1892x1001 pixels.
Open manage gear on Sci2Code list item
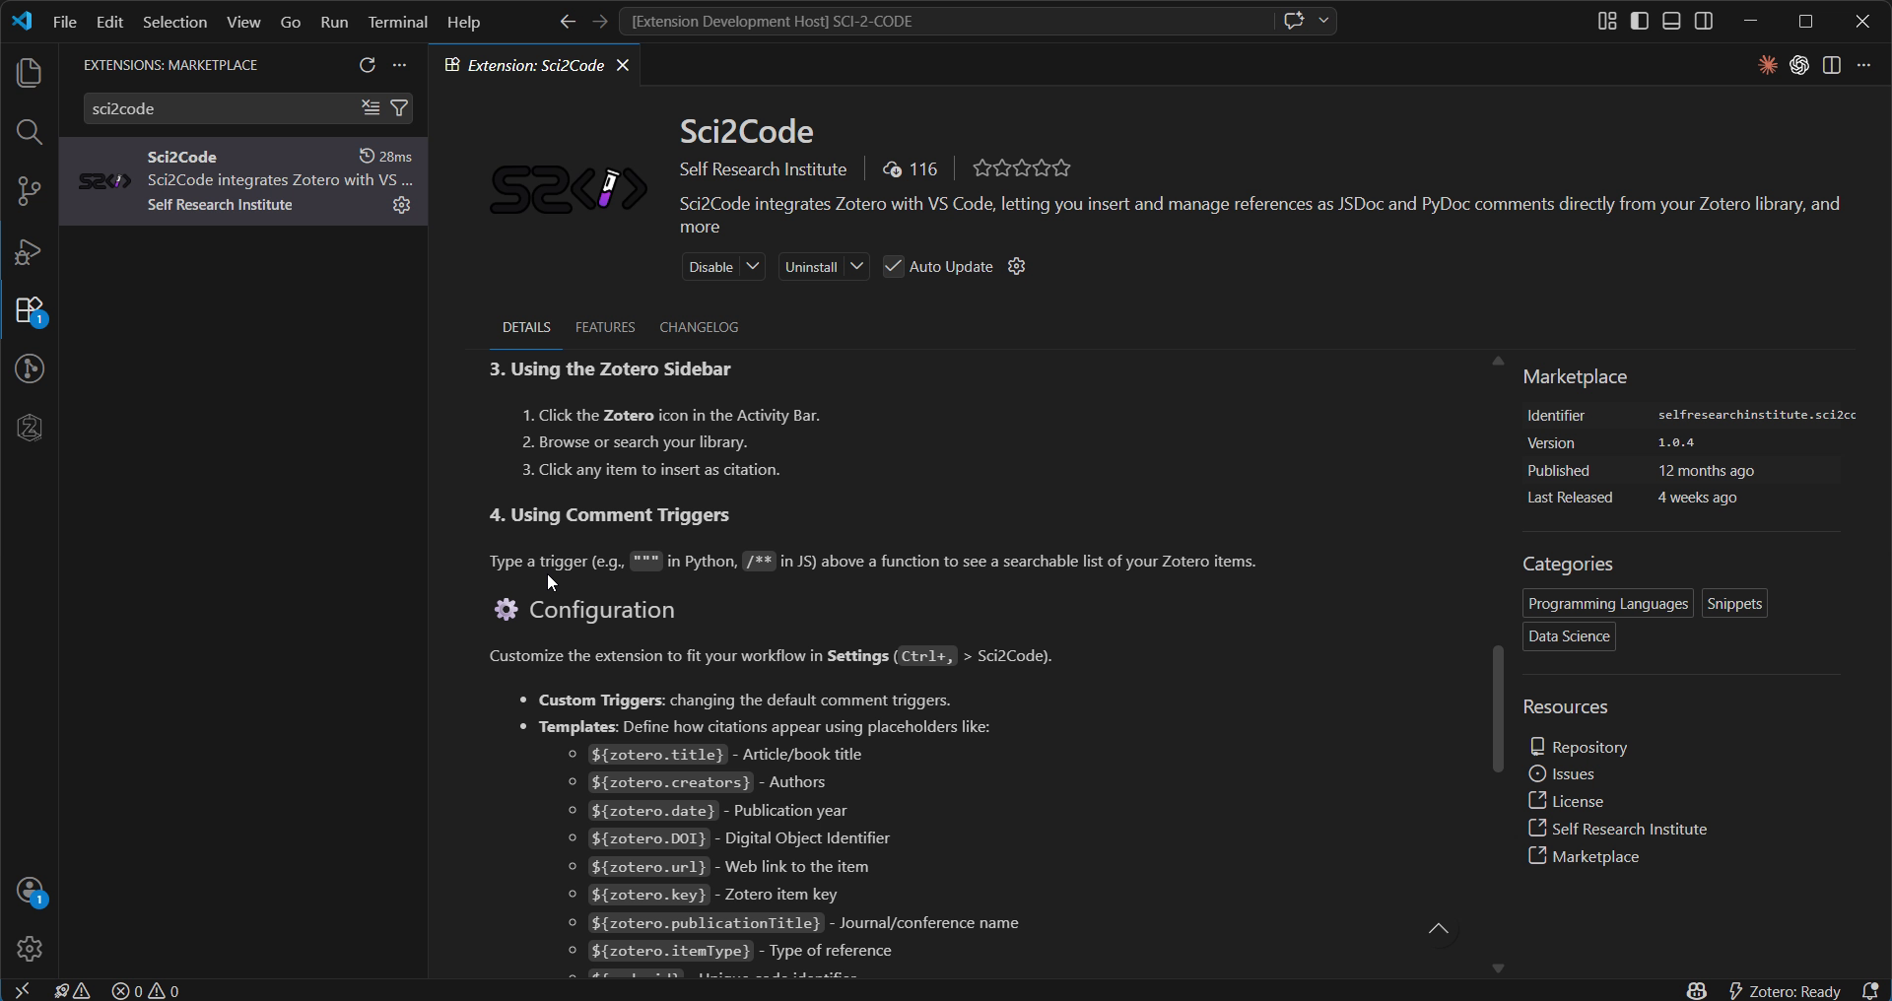click(402, 205)
